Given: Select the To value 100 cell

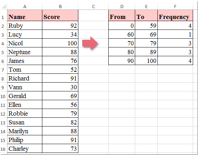Looking at the screenshot, I should click(x=146, y=60).
